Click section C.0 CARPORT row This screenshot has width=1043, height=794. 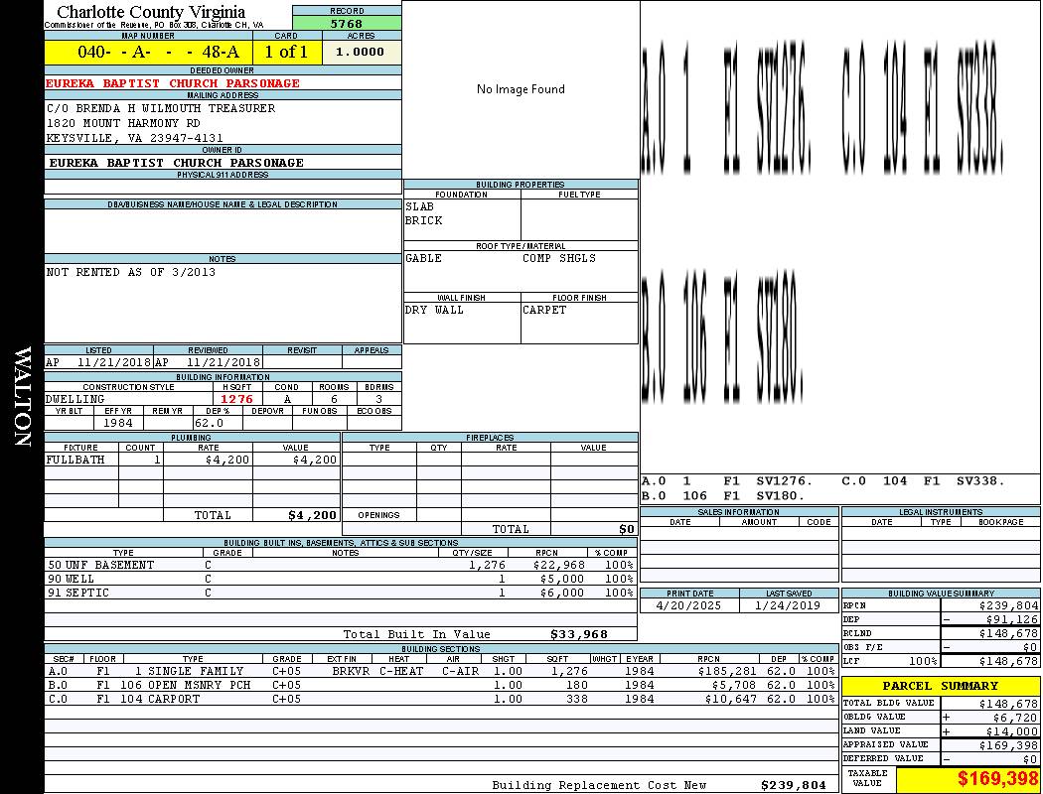pos(442,699)
